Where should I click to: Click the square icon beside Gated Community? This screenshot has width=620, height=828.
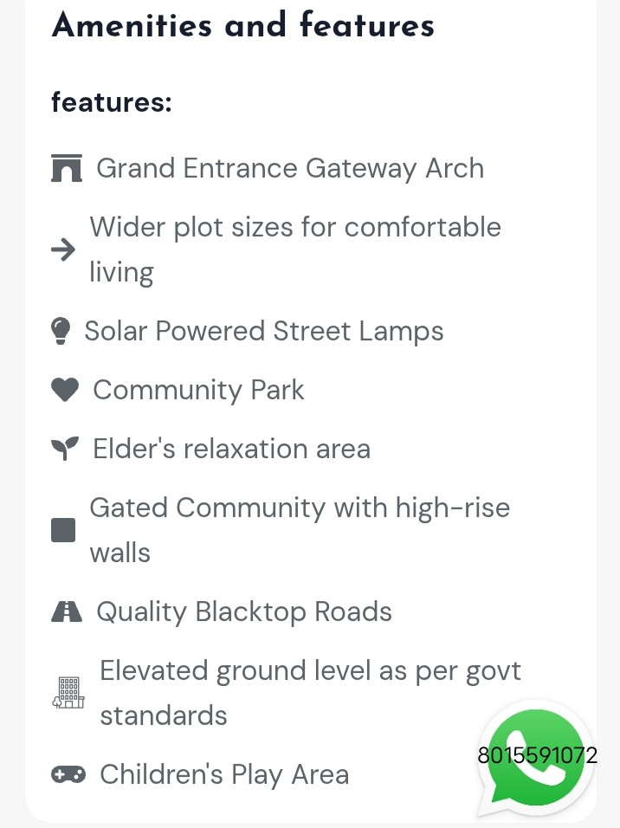[x=63, y=530]
